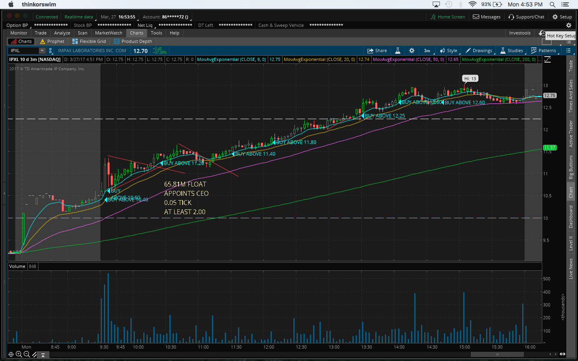Click the account info gear icon
The height and width of the screenshot is (361, 578).
(x=568, y=25)
